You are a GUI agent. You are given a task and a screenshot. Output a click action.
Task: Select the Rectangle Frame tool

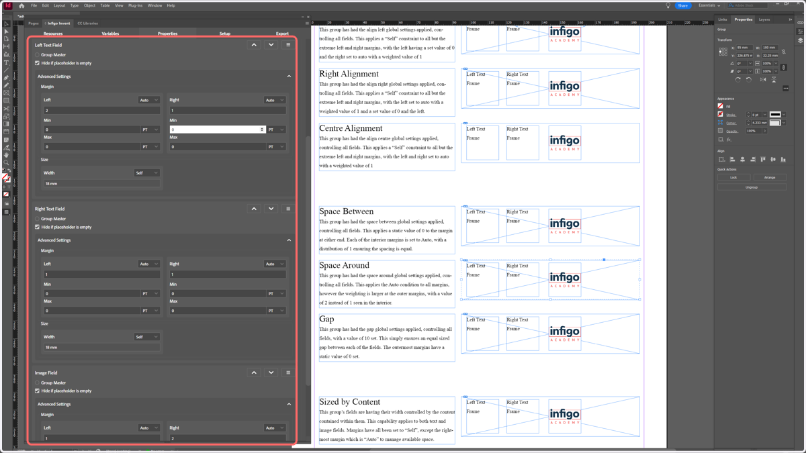(x=7, y=93)
